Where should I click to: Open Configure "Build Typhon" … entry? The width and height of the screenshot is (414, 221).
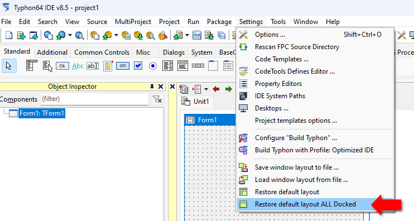click(315, 138)
